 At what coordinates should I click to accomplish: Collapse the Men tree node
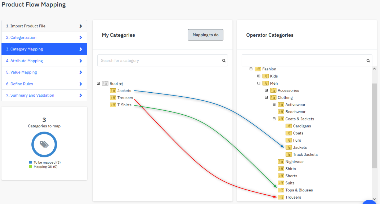pyautogui.click(x=259, y=83)
